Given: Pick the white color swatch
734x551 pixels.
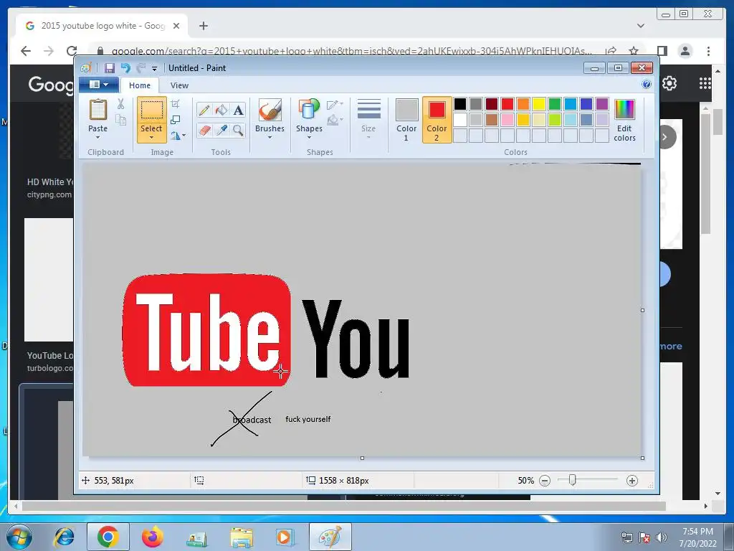Looking at the screenshot, I should (x=460, y=120).
